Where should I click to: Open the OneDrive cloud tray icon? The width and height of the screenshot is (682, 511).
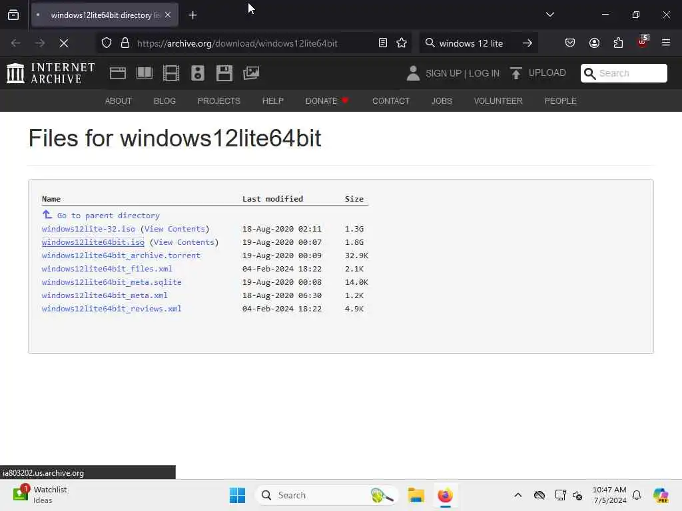[x=539, y=495]
